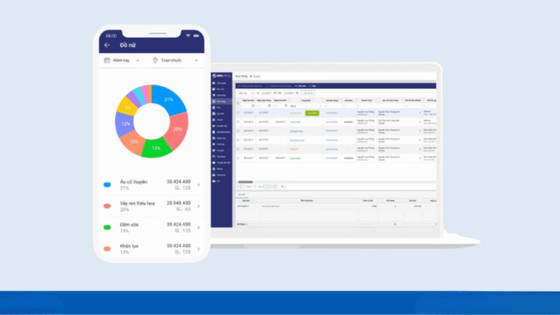Viewport: 560px width, 315px height.
Task: Tap the location pin beside Toàn chuỗi
Action: pos(155,60)
